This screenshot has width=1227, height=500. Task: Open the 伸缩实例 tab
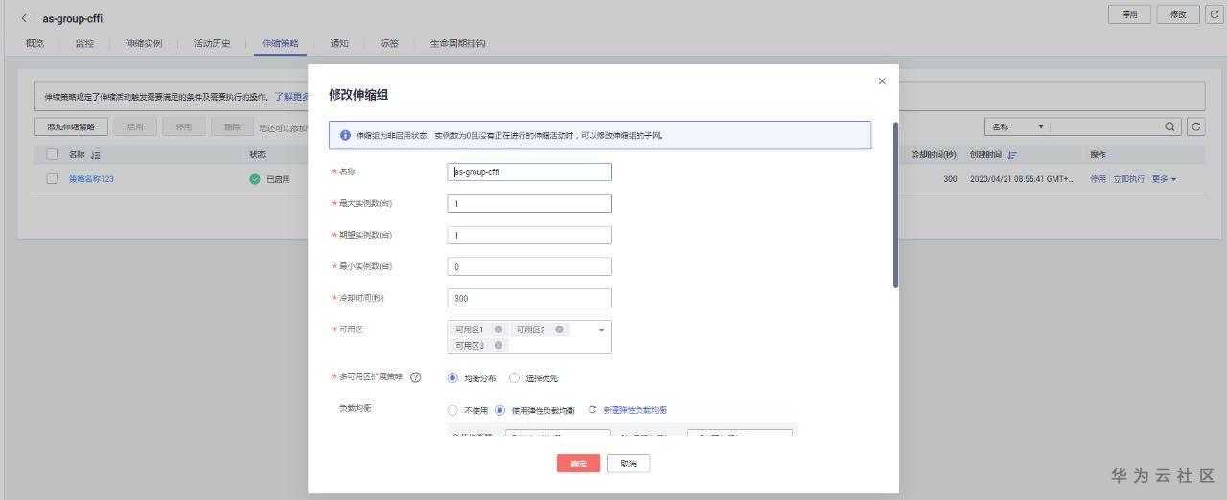(x=143, y=43)
